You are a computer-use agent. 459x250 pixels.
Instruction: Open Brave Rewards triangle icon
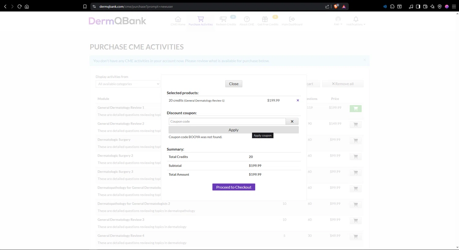click(344, 6)
